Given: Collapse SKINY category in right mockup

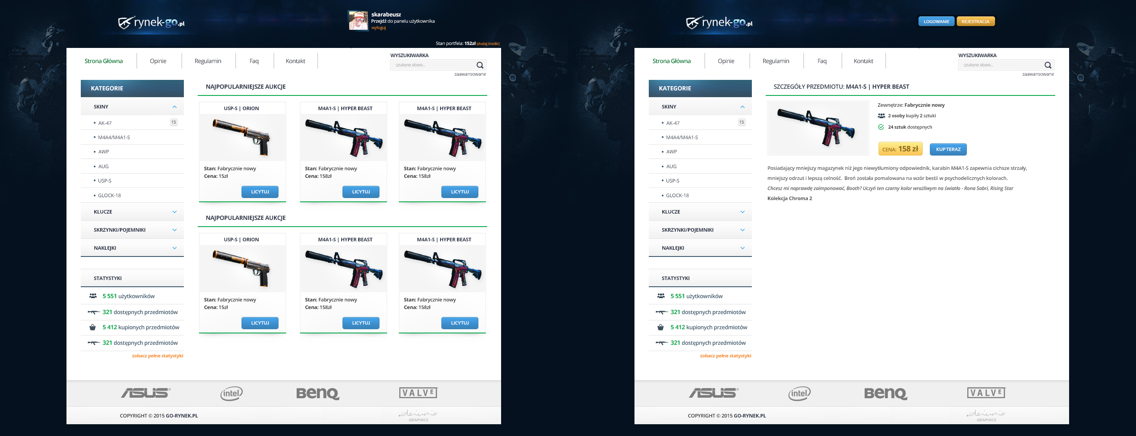Looking at the screenshot, I should pos(743,107).
